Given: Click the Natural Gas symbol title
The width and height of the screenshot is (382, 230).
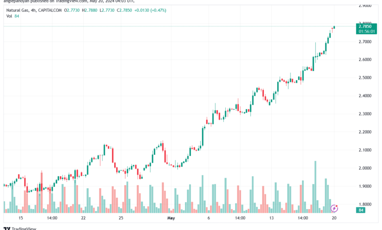Looking at the screenshot, I should (18, 10).
